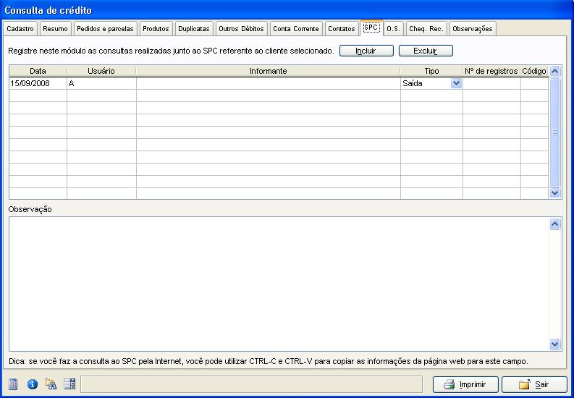Click the table scrollbar up arrow
The height and width of the screenshot is (398, 574).
click(x=554, y=72)
